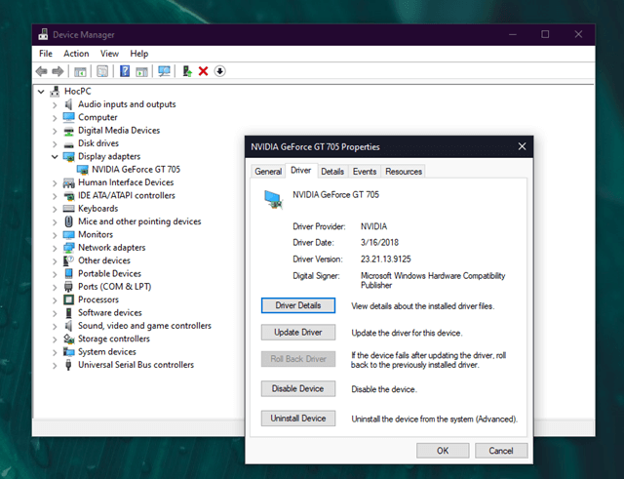624x479 pixels.
Task: Click the Back arrow toolbar icon
Action: (41, 71)
